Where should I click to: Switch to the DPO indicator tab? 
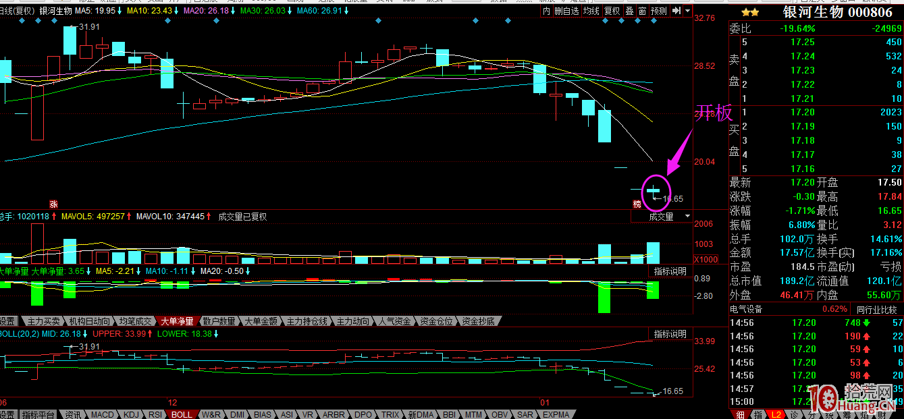[x=363, y=414]
